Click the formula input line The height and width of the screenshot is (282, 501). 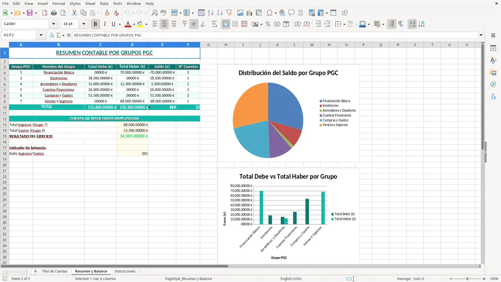[x=275, y=35]
